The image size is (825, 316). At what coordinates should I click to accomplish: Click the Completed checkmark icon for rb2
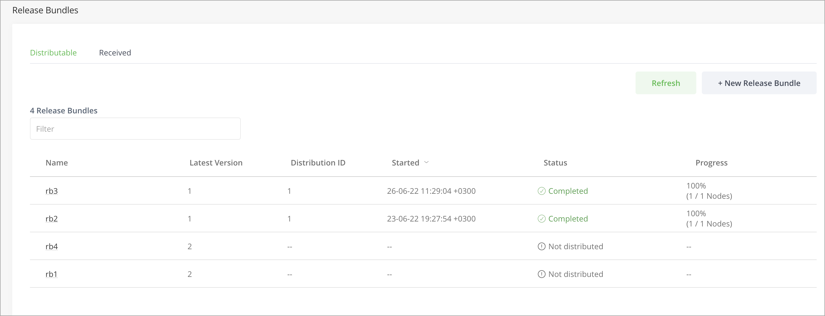point(541,219)
